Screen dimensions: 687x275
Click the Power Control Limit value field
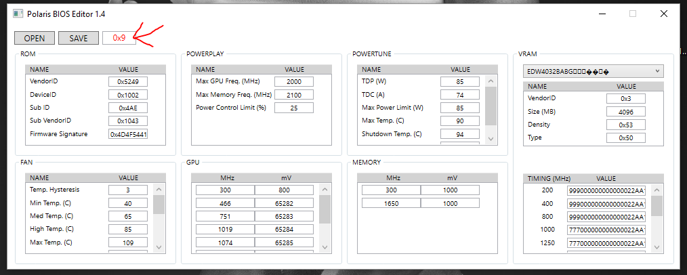pyautogui.click(x=294, y=108)
